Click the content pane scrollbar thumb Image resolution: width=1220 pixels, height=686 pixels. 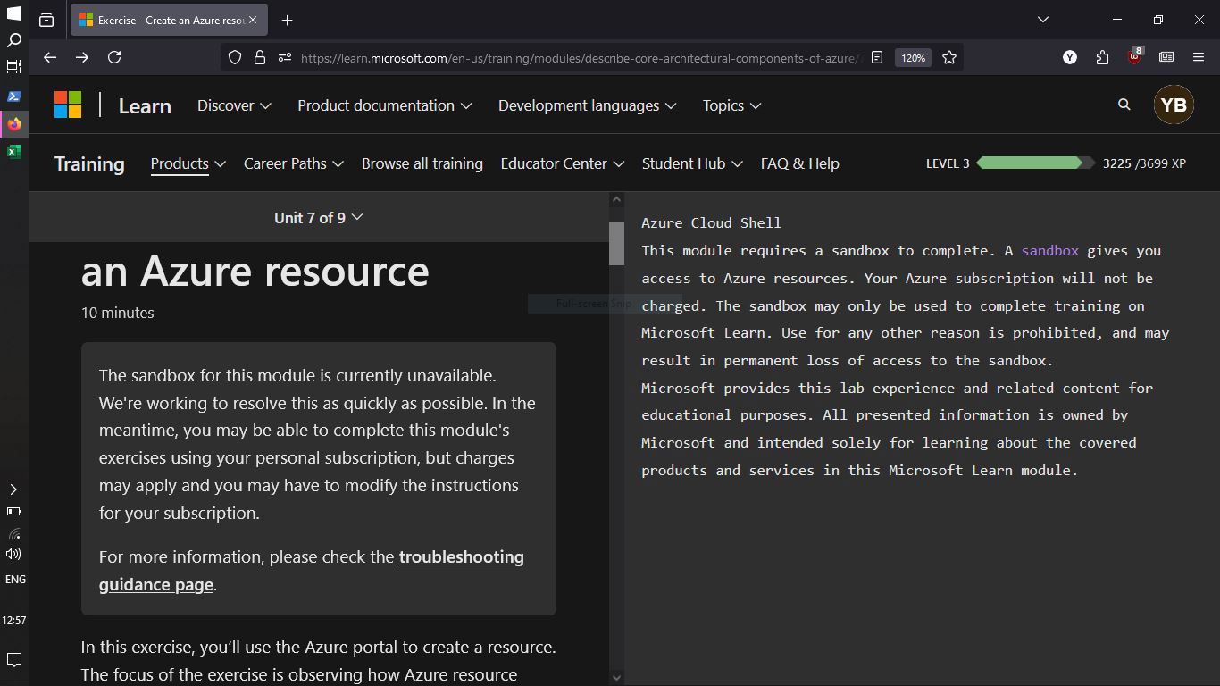tap(616, 243)
